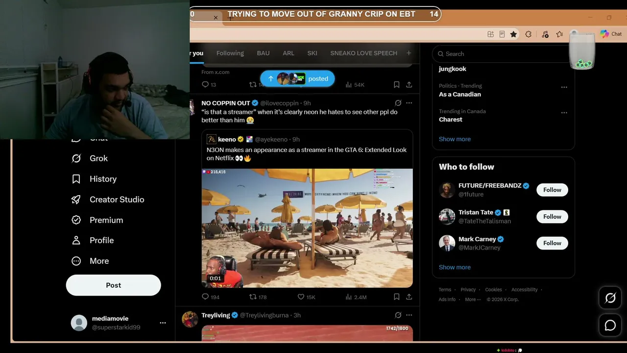
Task: Ask Grok about Treyliving's post
Action: [x=398, y=315]
